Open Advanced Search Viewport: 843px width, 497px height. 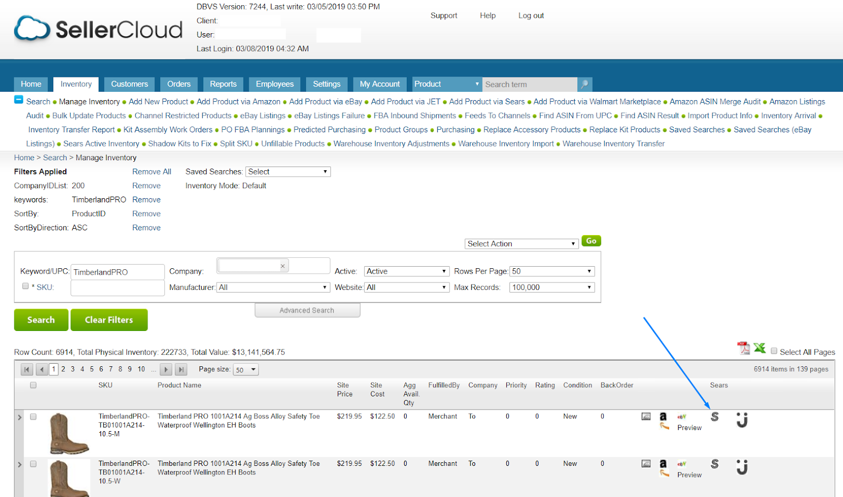point(307,310)
